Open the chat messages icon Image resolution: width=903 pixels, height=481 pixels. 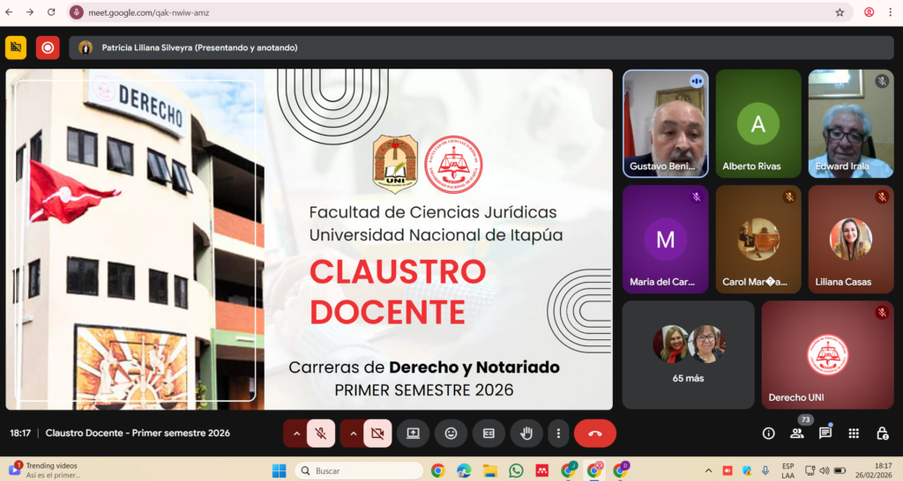click(825, 433)
